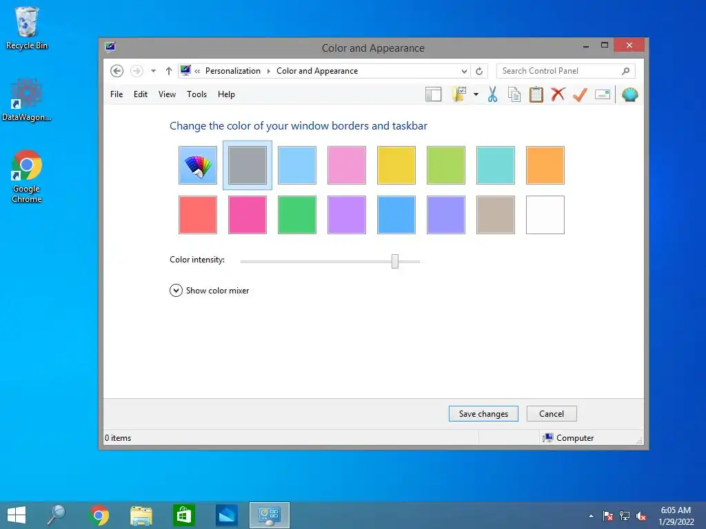Select the hot pink color swatch
The width and height of the screenshot is (706, 529).
pyautogui.click(x=248, y=215)
